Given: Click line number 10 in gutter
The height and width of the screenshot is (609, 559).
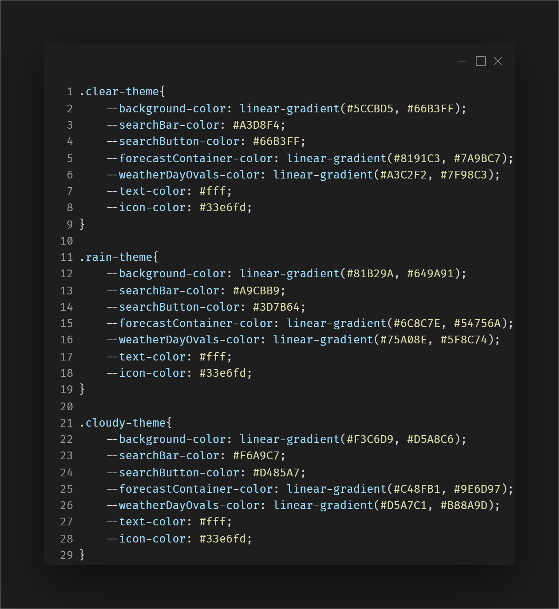Looking at the screenshot, I should tap(66, 241).
